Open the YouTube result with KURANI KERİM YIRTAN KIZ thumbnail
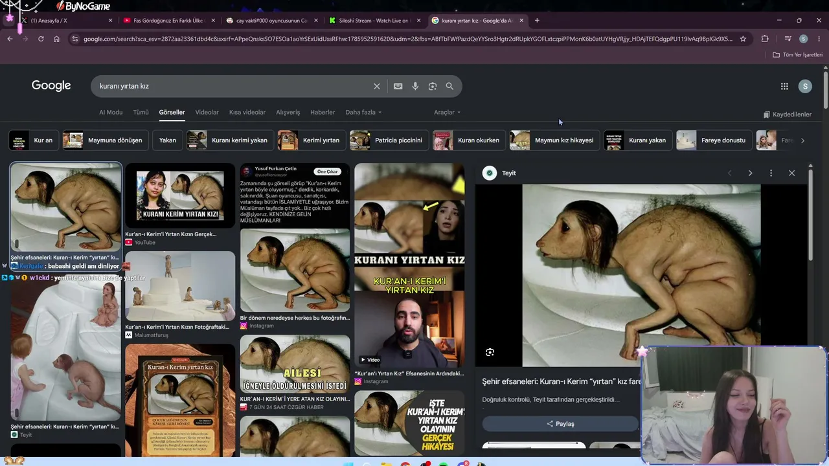The width and height of the screenshot is (829, 466). click(180, 195)
